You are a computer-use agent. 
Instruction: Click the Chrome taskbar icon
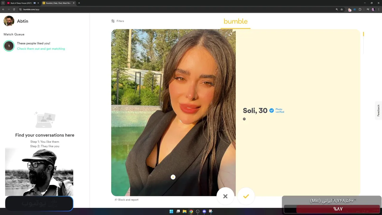click(x=191, y=211)
